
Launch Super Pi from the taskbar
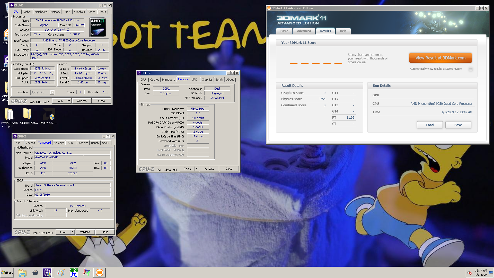click(x=74, y=273)
